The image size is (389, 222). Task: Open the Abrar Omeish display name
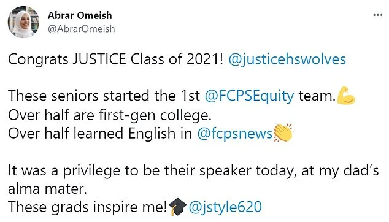(x=80, y=15)
